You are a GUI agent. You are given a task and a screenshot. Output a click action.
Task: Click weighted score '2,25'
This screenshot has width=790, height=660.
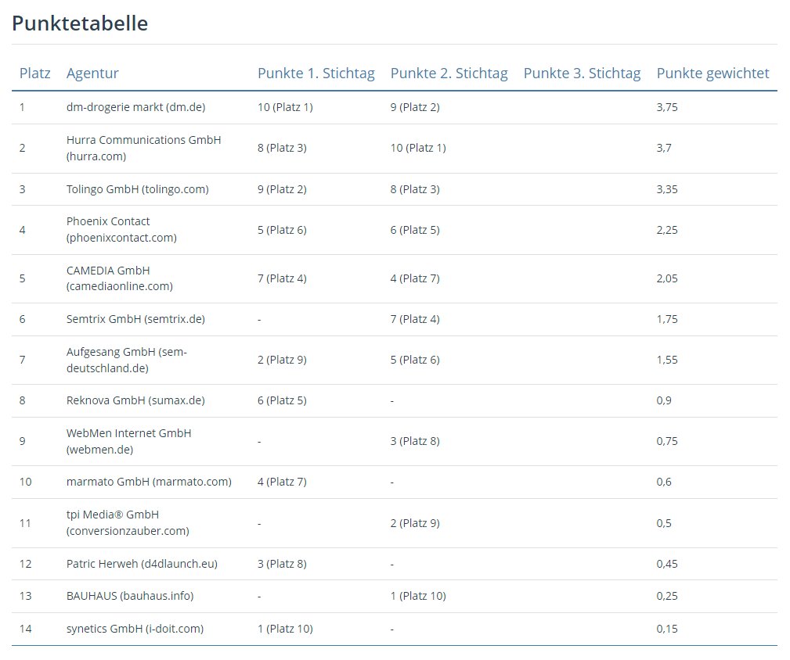666,230
